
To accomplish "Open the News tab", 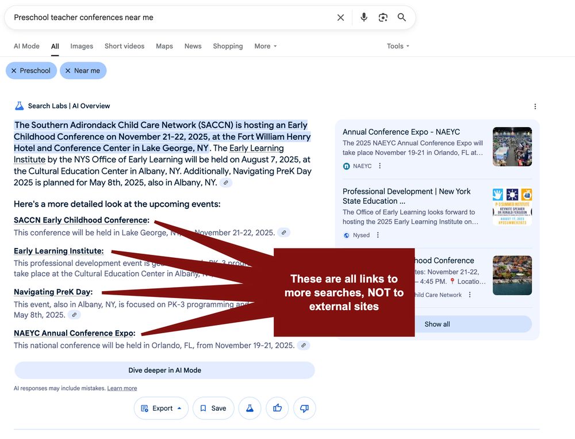I will pyautogui.click(x=193, y=46).
